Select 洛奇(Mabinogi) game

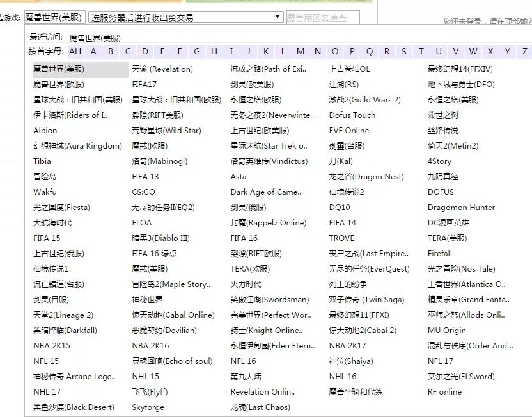[x=159, y=161]
